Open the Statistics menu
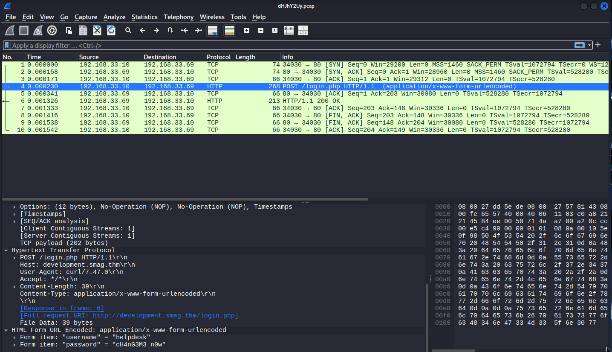 tap(144, 17)
